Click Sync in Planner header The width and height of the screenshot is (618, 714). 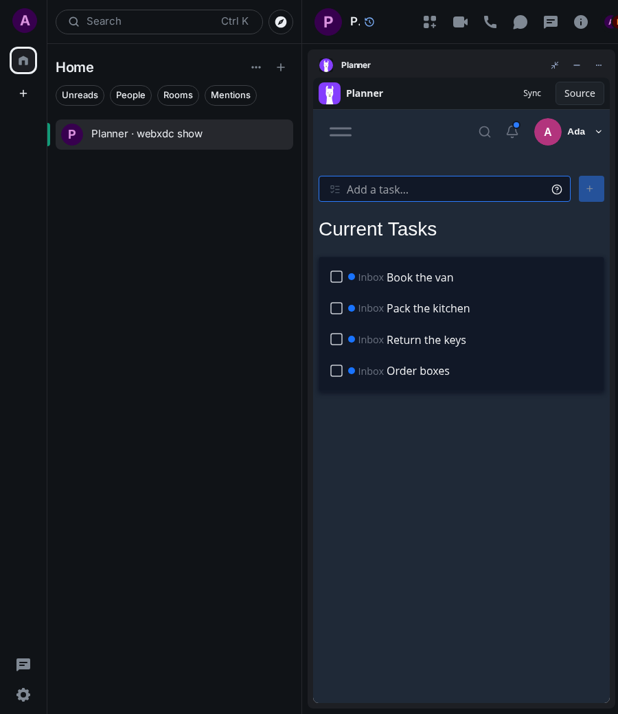click(532, 93)
